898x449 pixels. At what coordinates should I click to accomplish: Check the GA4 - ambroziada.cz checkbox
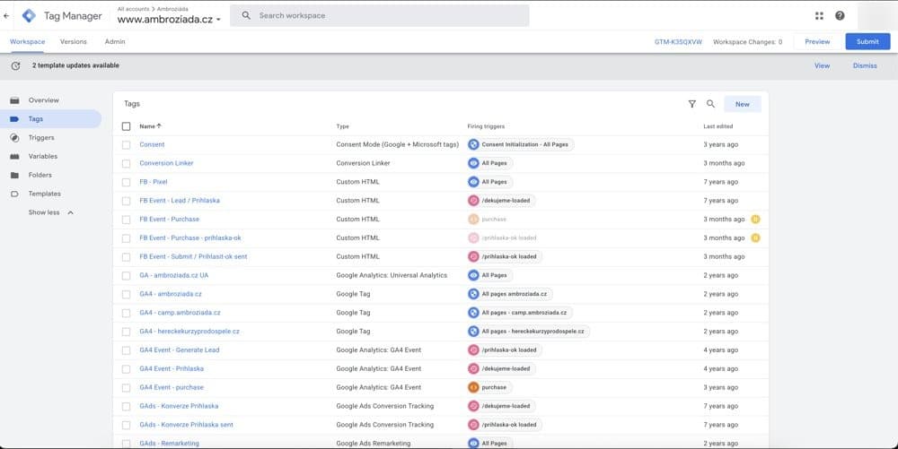pos(126,294)
